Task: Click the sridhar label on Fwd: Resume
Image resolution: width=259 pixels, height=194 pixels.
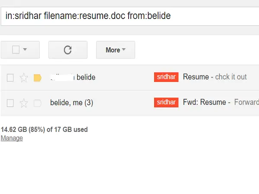Action: (166, 103)
